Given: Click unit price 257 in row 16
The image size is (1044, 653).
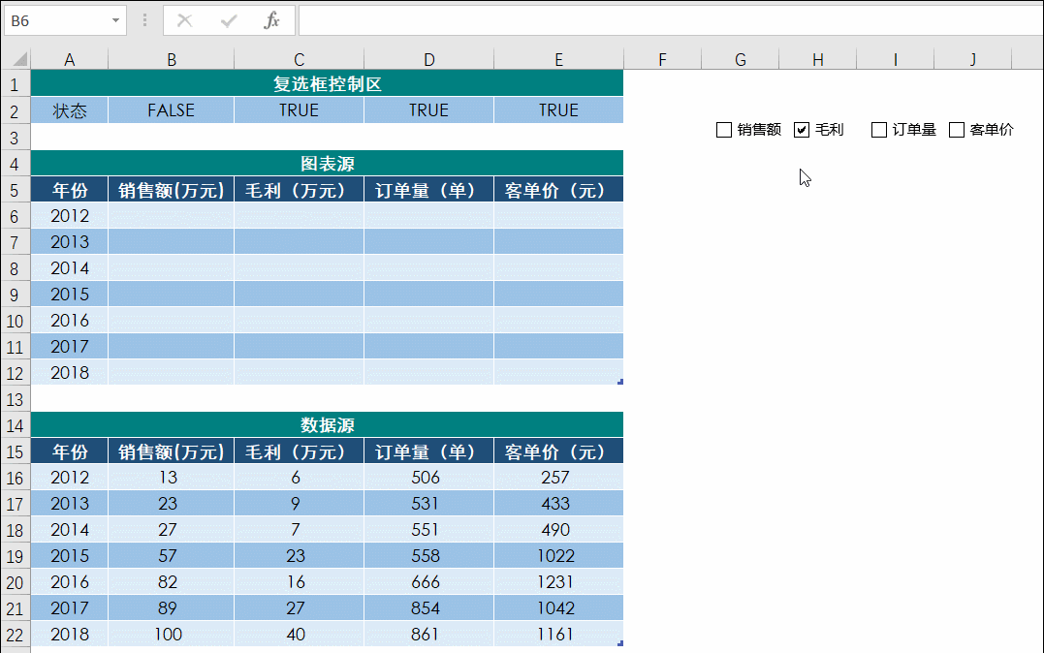Looking at the screenshot, I should point(558,478).
